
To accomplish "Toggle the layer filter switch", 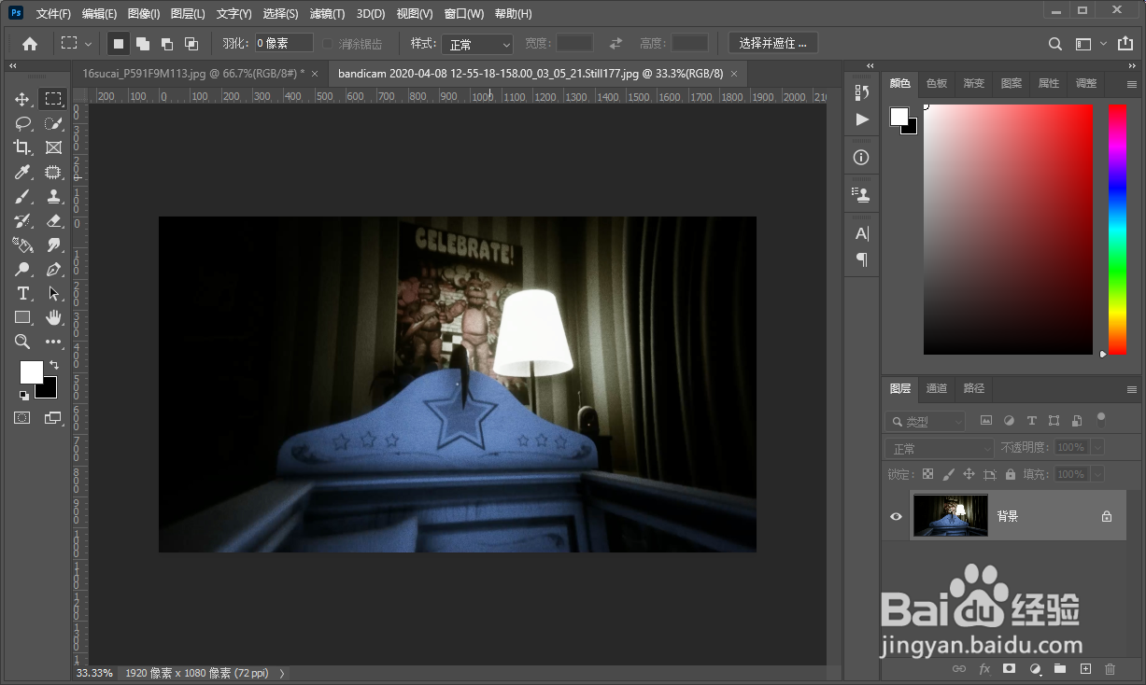I will 1101,419.
